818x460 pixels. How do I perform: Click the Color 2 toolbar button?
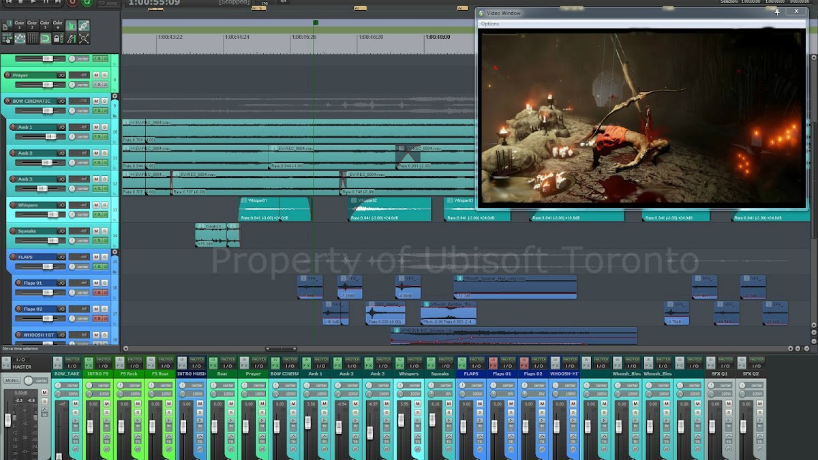[32, 25]
